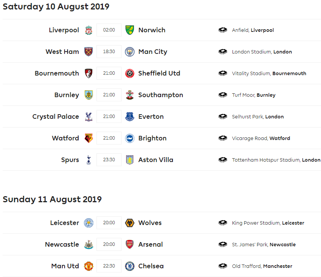Open the Sheffield Utd badge
Viewport: 321px width, 277px height.
[x=130, y=73]
